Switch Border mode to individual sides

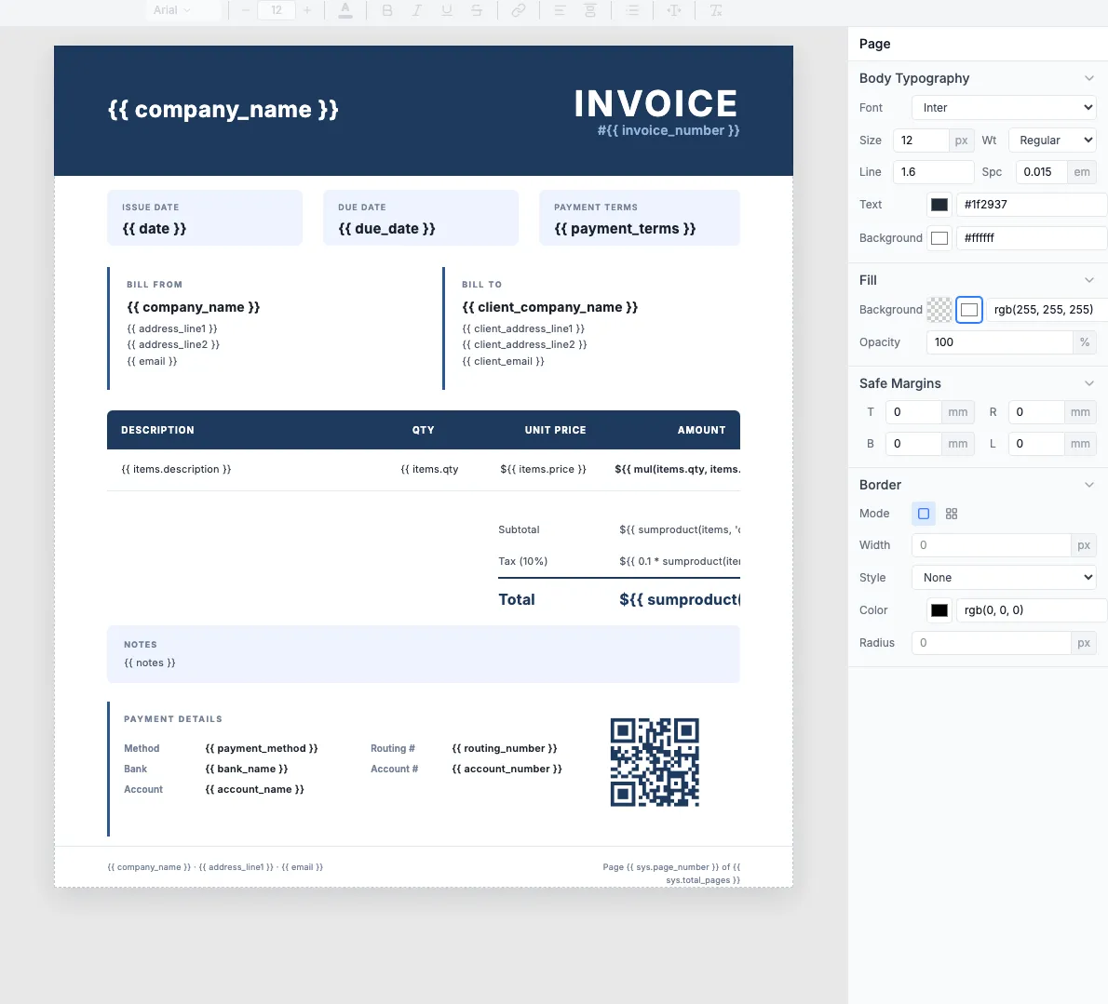951,513
